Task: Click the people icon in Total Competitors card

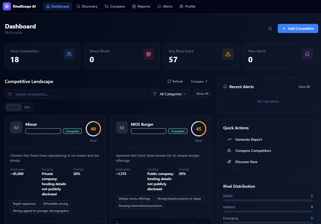Action: point(69,54)
